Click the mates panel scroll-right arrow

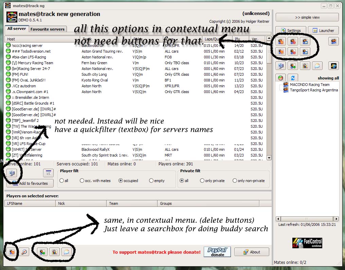[336, 219]
